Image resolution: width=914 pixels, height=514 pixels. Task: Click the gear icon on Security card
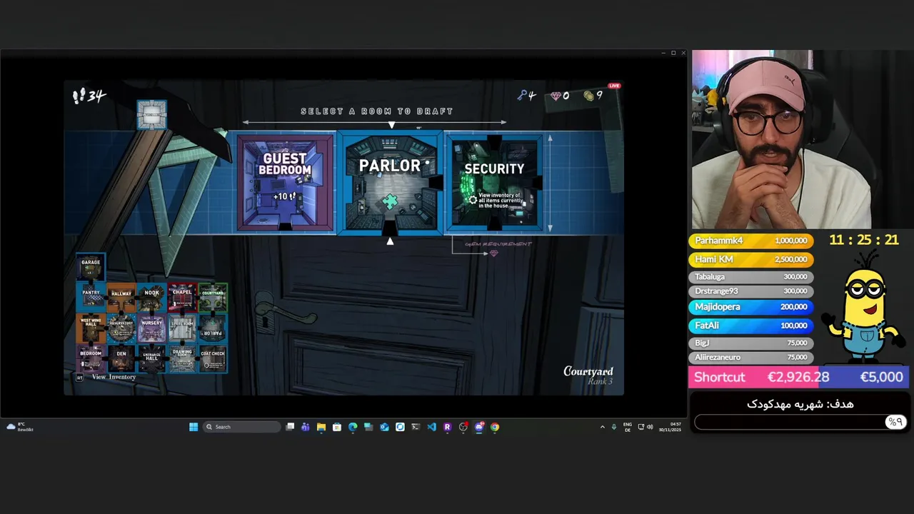pos(472,201)
